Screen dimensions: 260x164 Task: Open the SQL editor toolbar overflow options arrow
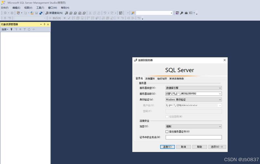point(142,19)
